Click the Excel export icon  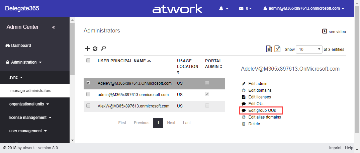point(277,49)
